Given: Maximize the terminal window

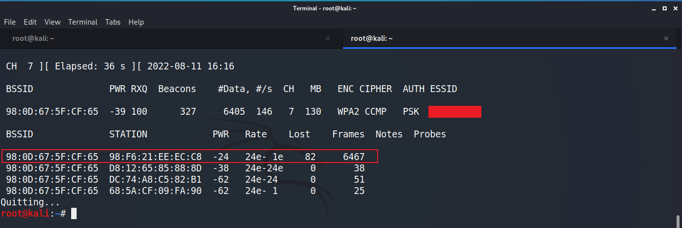Looking at the screenshot, I should tap(663, 8).
